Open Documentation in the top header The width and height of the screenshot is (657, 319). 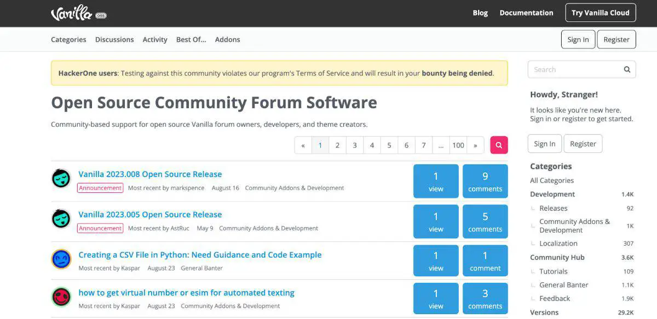(526, 13)
